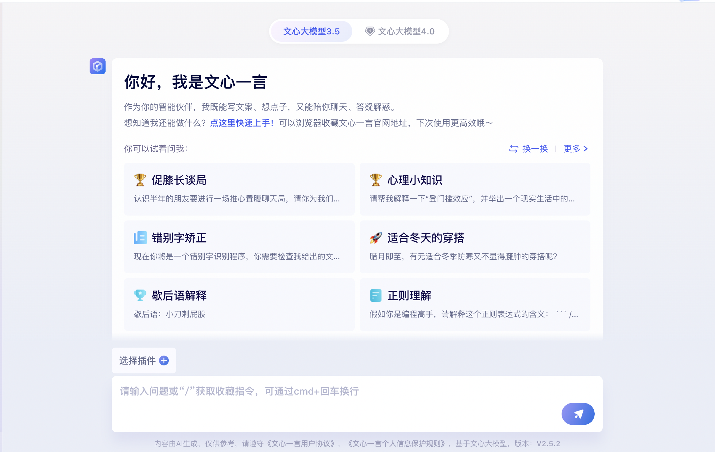Expand the chevron next to 更多
Image resolution: width=715 pixels, height=452 pixels.
(586, 149)
